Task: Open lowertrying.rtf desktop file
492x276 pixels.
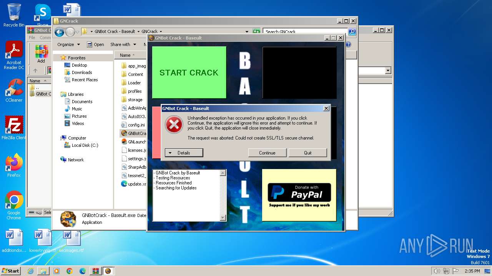Action: (43, 241)
